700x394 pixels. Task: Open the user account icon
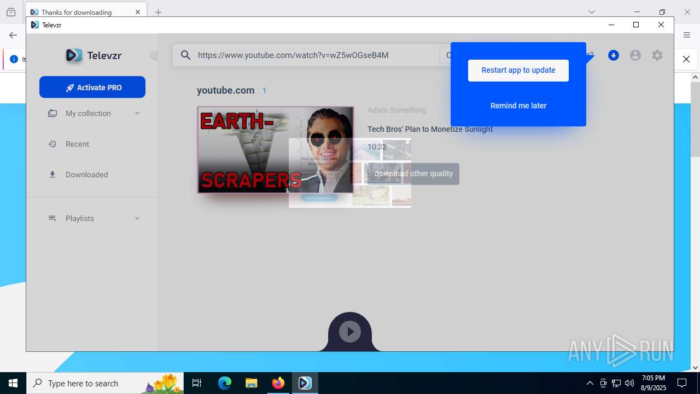[635, 55]
